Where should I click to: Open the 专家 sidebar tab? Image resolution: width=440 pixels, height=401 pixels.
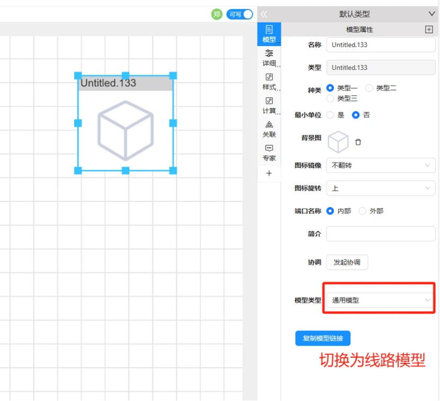pos(269,153)
